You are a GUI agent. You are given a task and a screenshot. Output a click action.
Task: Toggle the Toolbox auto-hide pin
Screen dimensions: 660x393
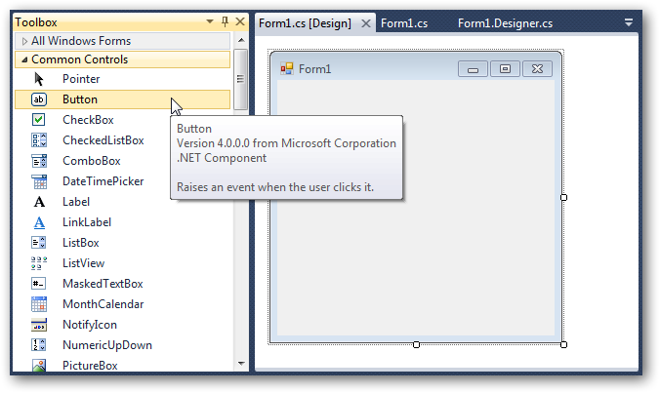[224, 22]
